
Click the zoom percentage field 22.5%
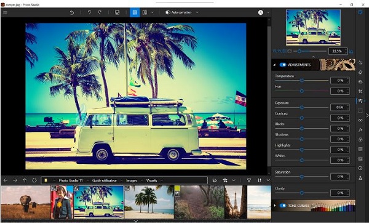click(x=338, y=51)
